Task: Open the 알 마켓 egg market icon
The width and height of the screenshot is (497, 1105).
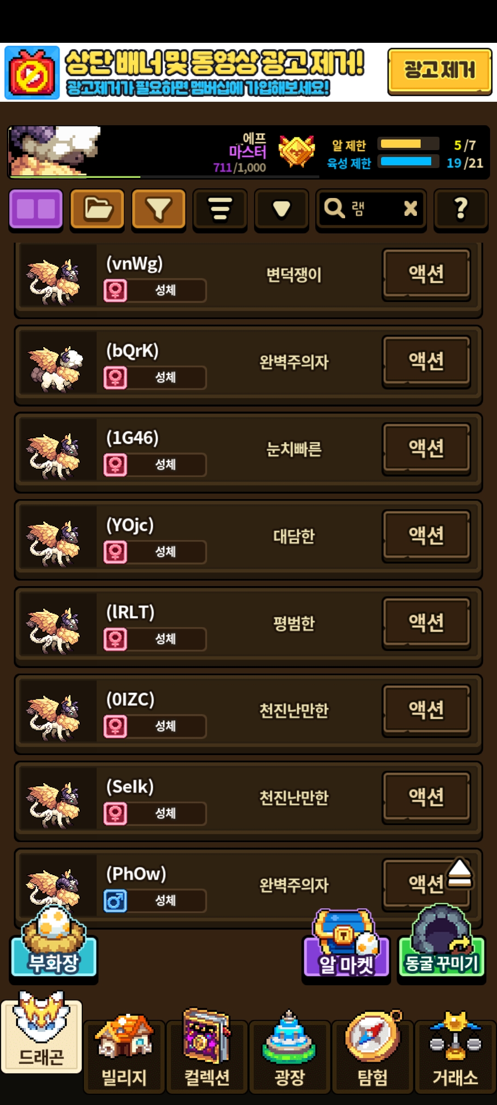Action: point(346,945)
